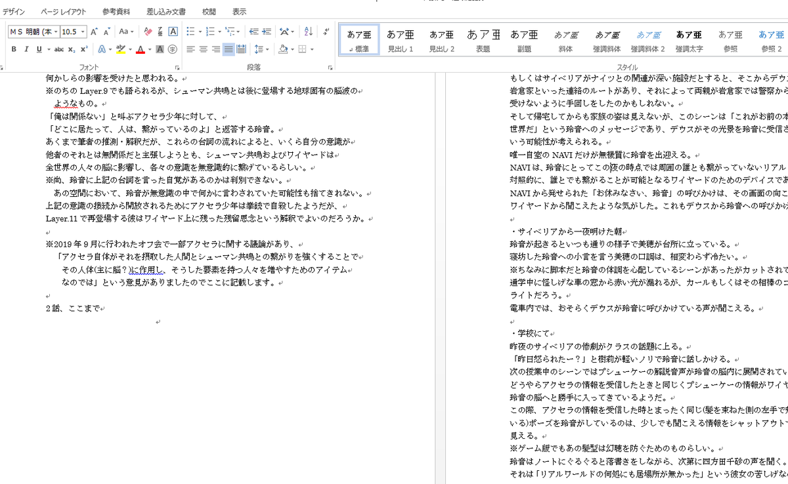This screenshot has width=788, height=484.
Task: Apply distributed alignment to paragraph
Action: tap(241, 49)
